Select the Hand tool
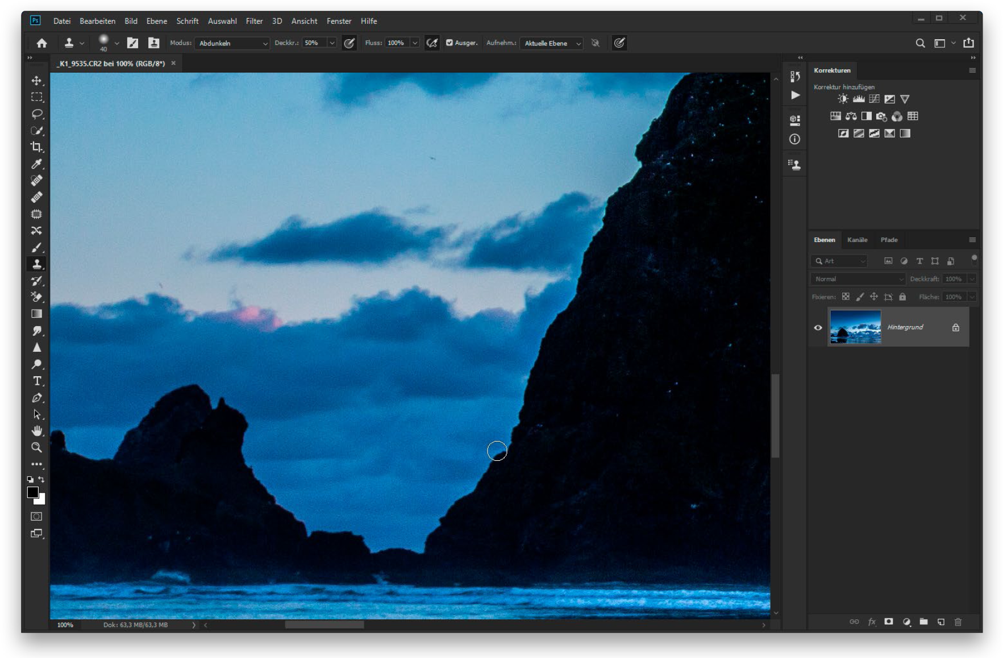1003x658 pixels. click(37, 431)
